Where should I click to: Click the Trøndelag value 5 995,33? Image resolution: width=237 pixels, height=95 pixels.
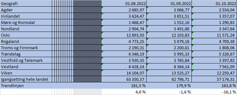tap(169, 54)
